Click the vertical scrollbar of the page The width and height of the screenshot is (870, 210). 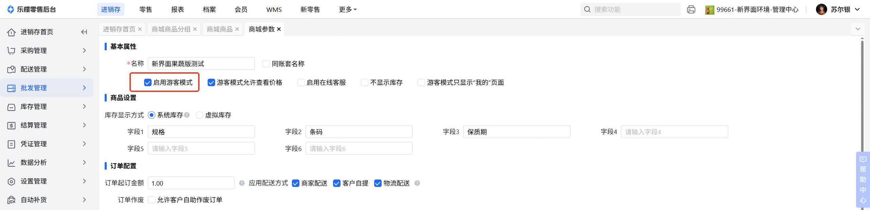[862, 102]
